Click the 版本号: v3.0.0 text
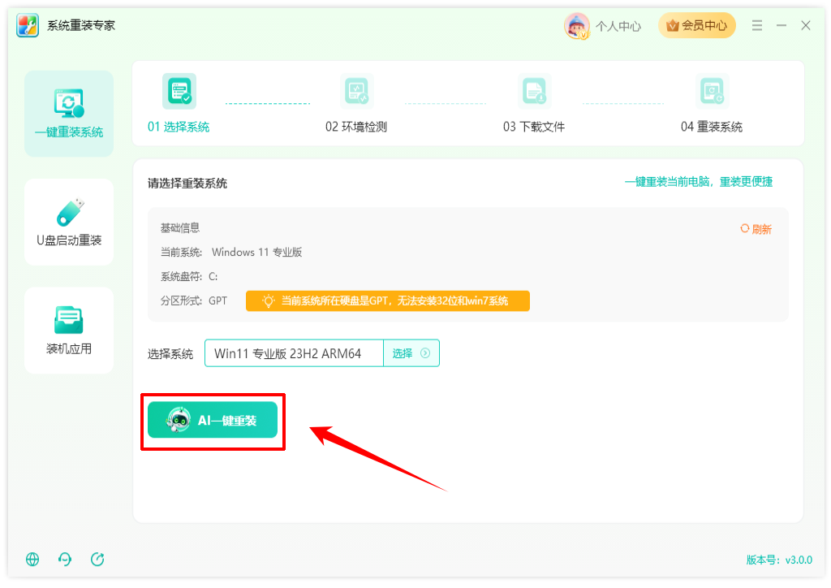831x588 pixels. [x=779, y=560]
